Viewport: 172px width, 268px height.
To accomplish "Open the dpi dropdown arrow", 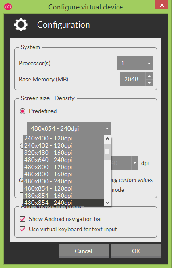I will coord(135,163).
